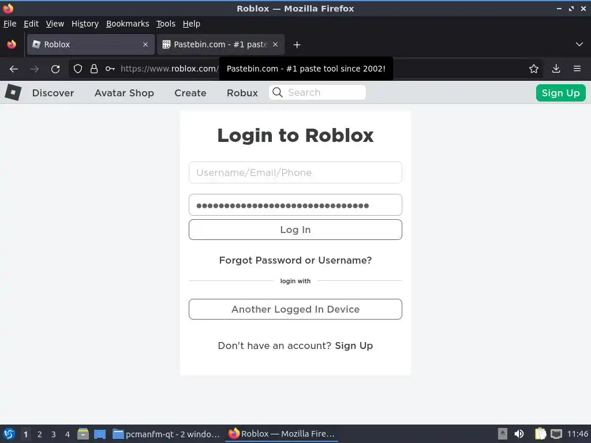Click Sign Up link below login form
Screen dimensions: 591x443
pyautogui.click(x=354, y=346)
